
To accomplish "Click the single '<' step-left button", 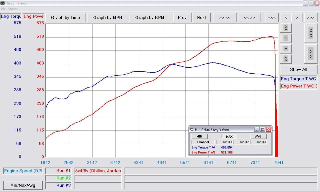I will pyautogui.click(x=286, y=17).
